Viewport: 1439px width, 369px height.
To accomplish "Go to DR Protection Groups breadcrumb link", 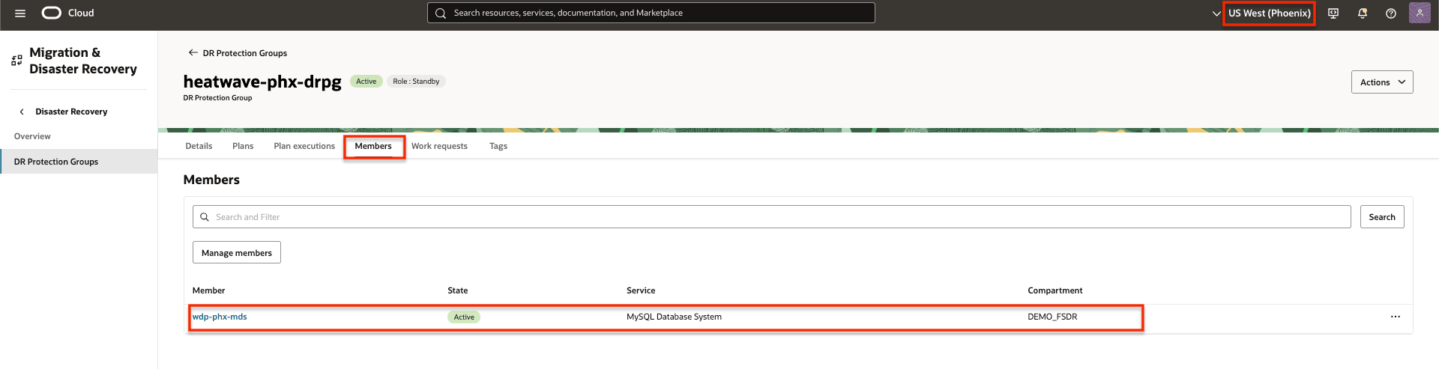I will [x=245, y=53].
